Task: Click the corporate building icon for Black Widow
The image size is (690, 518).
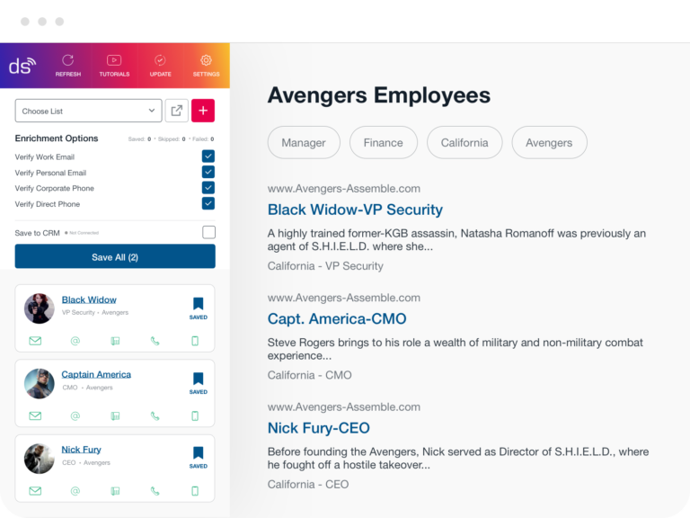Action: click(115, 341)
